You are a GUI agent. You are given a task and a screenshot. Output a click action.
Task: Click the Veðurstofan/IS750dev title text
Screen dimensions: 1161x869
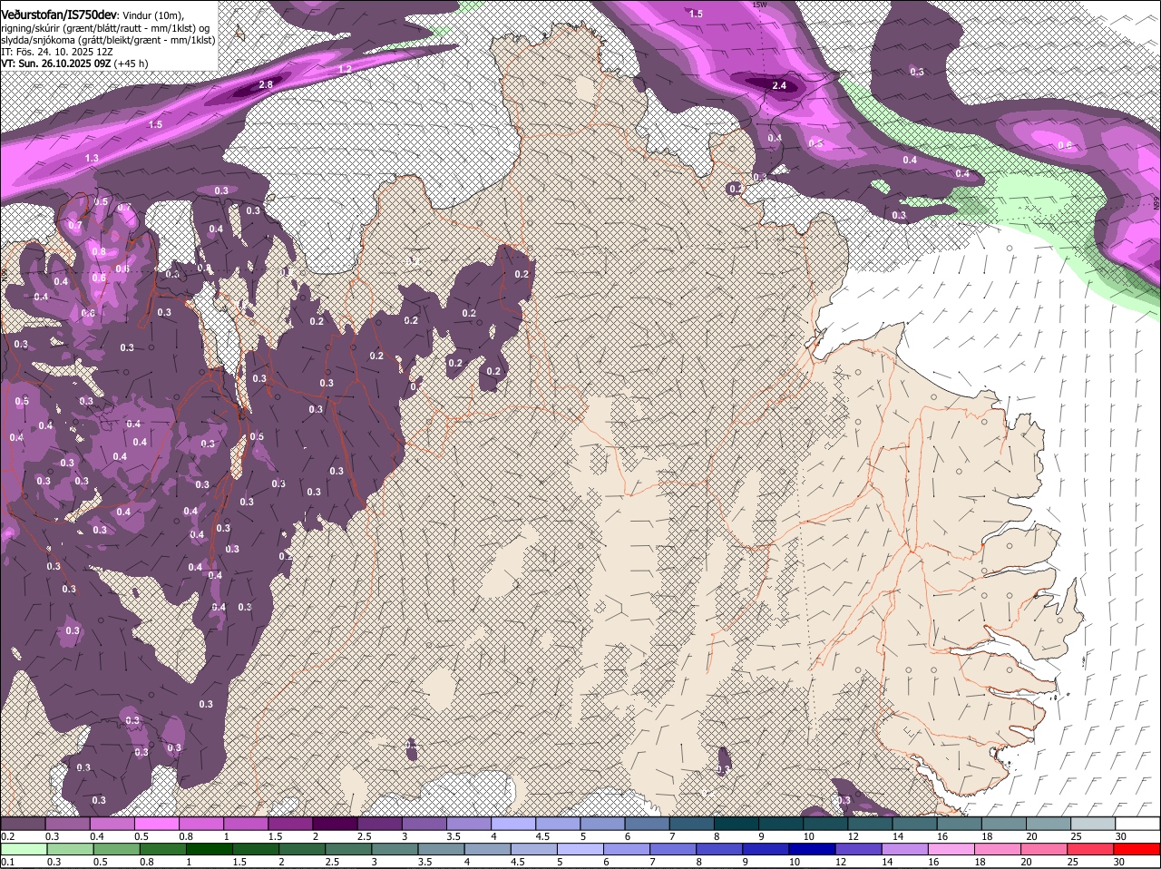click(x=59, y=15)
